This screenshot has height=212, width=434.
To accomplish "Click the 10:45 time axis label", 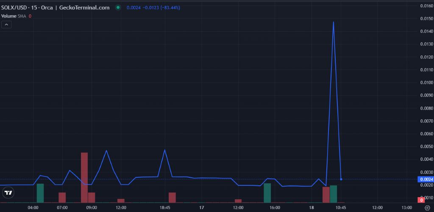I will [341, 208].
